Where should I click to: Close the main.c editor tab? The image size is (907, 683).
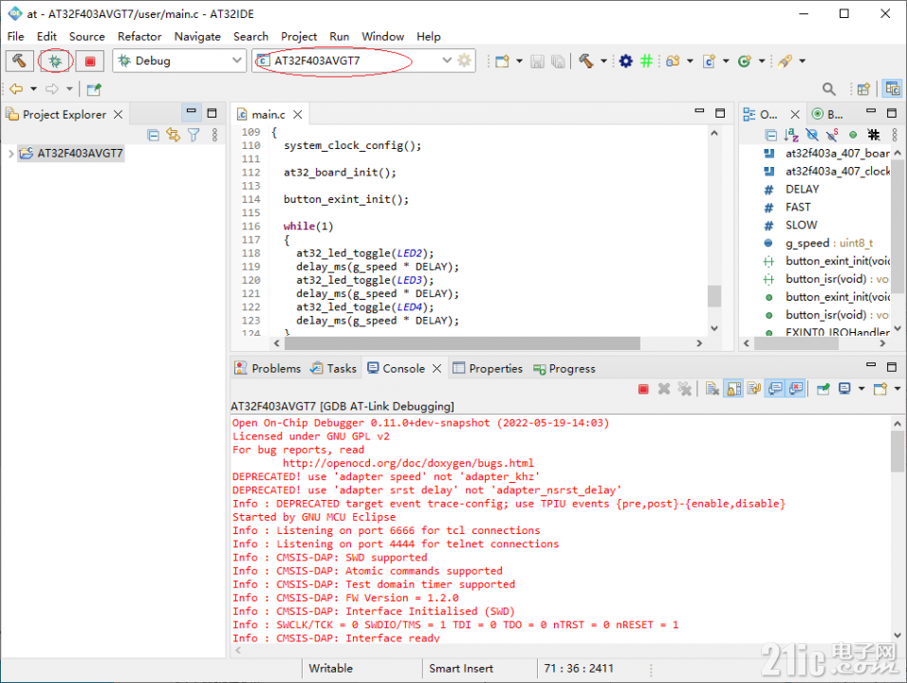tap(297, 115)
